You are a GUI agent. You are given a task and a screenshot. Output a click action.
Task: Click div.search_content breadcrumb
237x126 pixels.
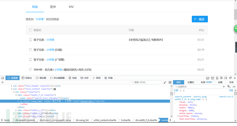[25, 120]
